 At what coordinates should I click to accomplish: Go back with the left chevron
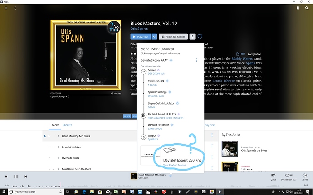tap(15, 8)
